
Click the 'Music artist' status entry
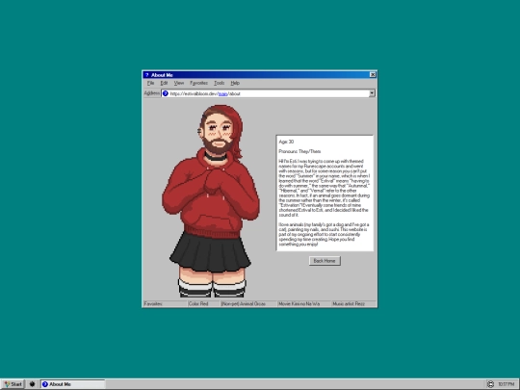349,303
